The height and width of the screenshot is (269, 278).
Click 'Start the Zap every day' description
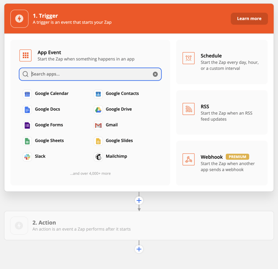[x=230, y=65]
